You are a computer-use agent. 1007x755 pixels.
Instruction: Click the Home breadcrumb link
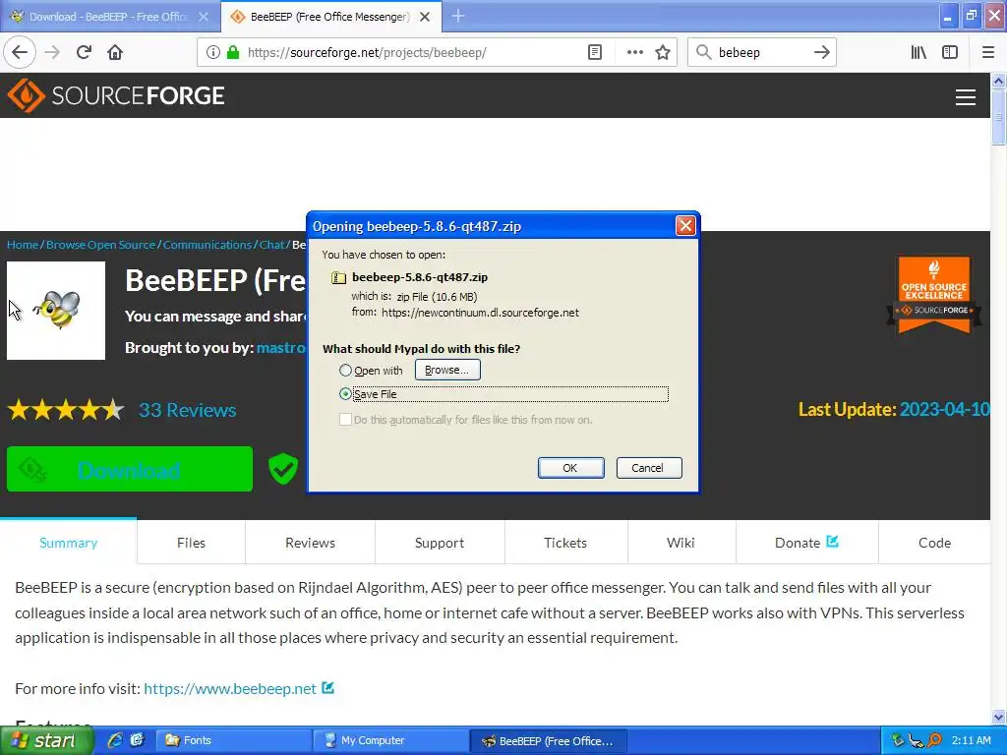pos(23,245)
